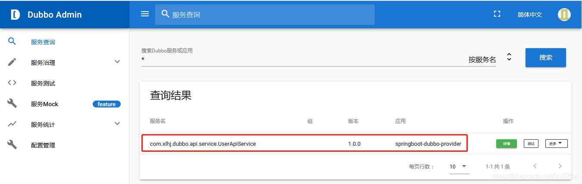This screenshot has width=582, height=184.
Task: Click the 服务统计 trend line icon
Action: tap(12, 124)
